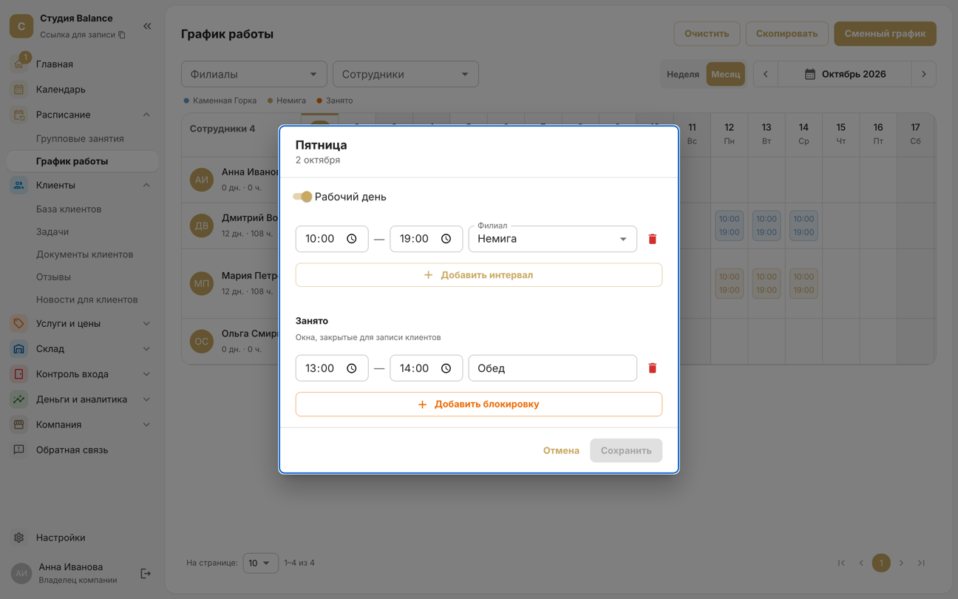958x599 pixels.
Task: Collapse the sidebar with double-chevron icon
Action: coord(147,26)
